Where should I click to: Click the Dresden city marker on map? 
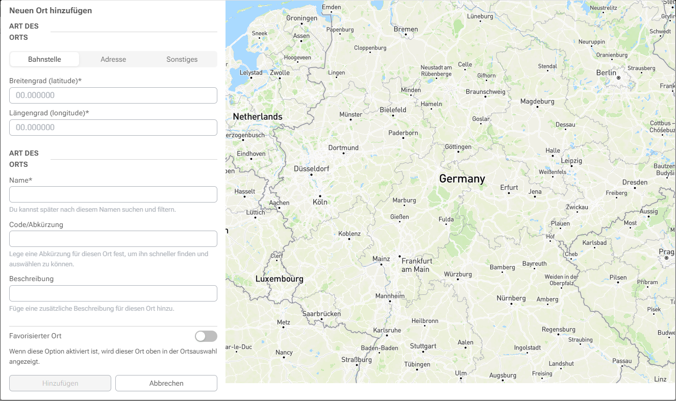pyautogui.click(x=635, y=188)
